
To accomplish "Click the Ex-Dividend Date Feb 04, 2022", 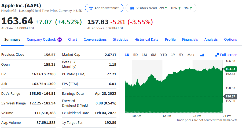I will (x=106, y=113).
